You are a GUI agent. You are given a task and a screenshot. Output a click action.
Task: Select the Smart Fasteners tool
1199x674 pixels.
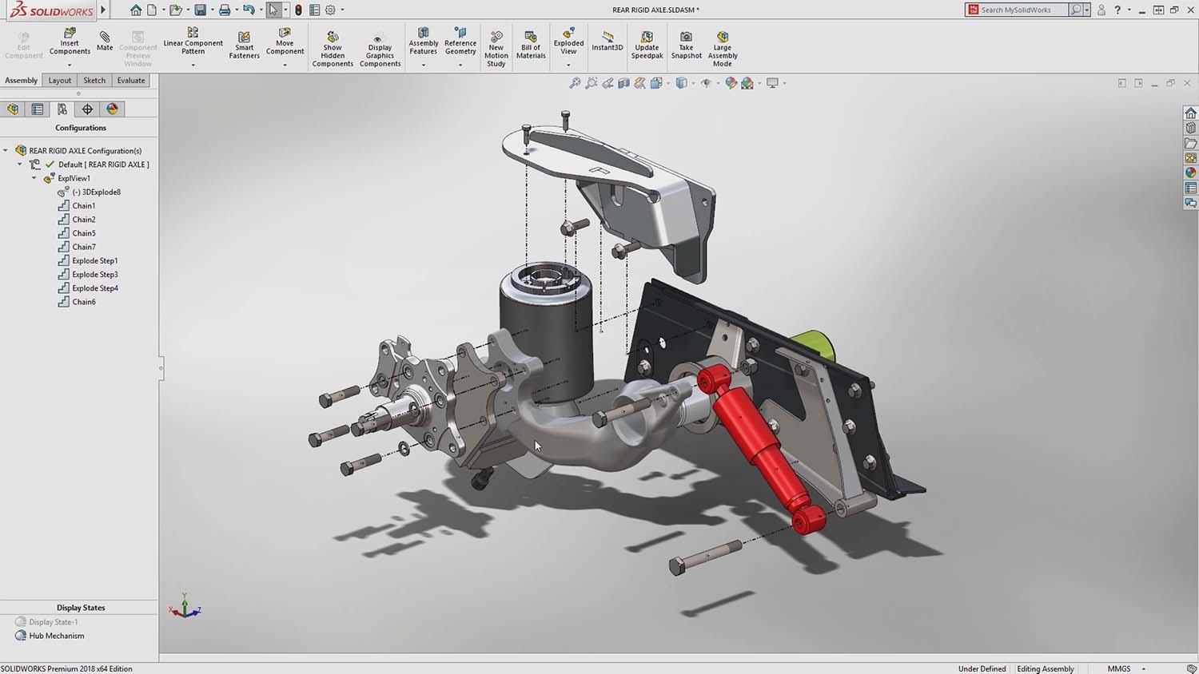click(244, 42)
